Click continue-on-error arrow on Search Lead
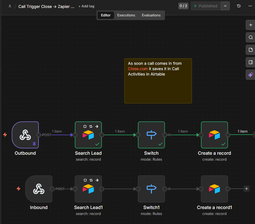The width and height of the screenshot is (255, 224). coord(97,126)
